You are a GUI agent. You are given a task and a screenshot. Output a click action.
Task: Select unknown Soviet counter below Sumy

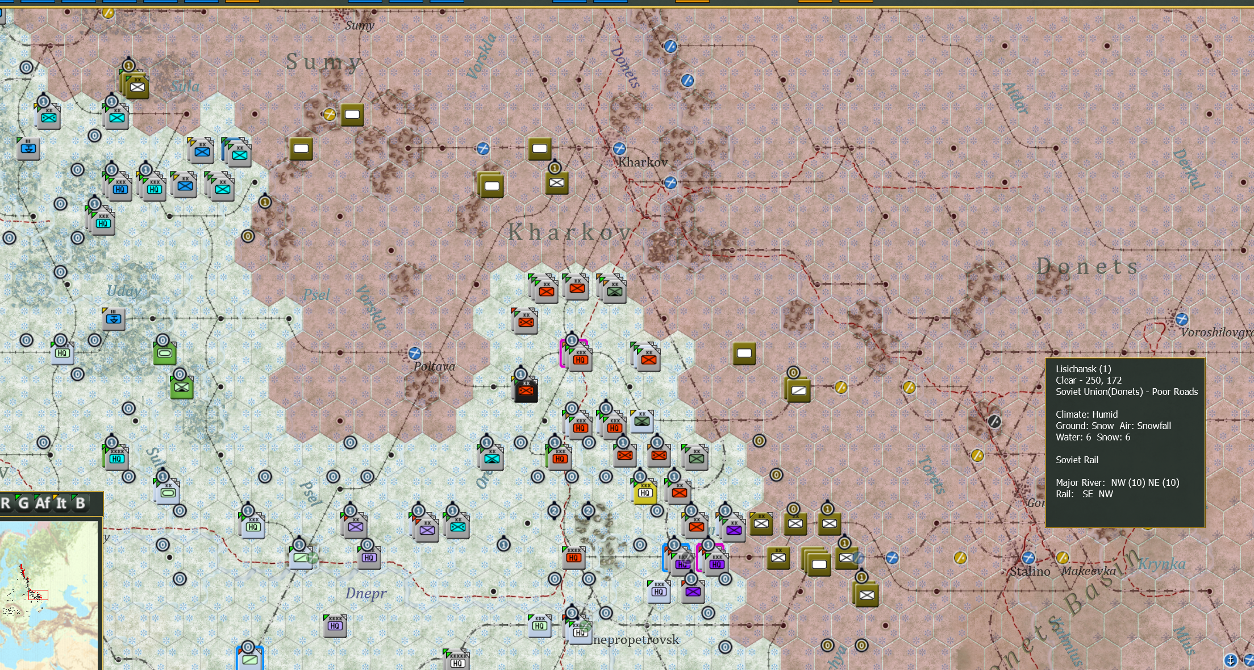coord(352,115)
